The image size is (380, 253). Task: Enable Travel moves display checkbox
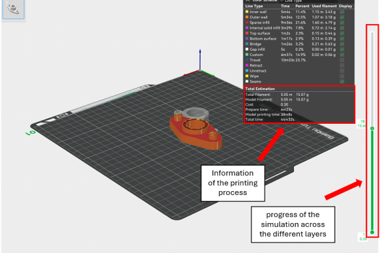point(342,60)
